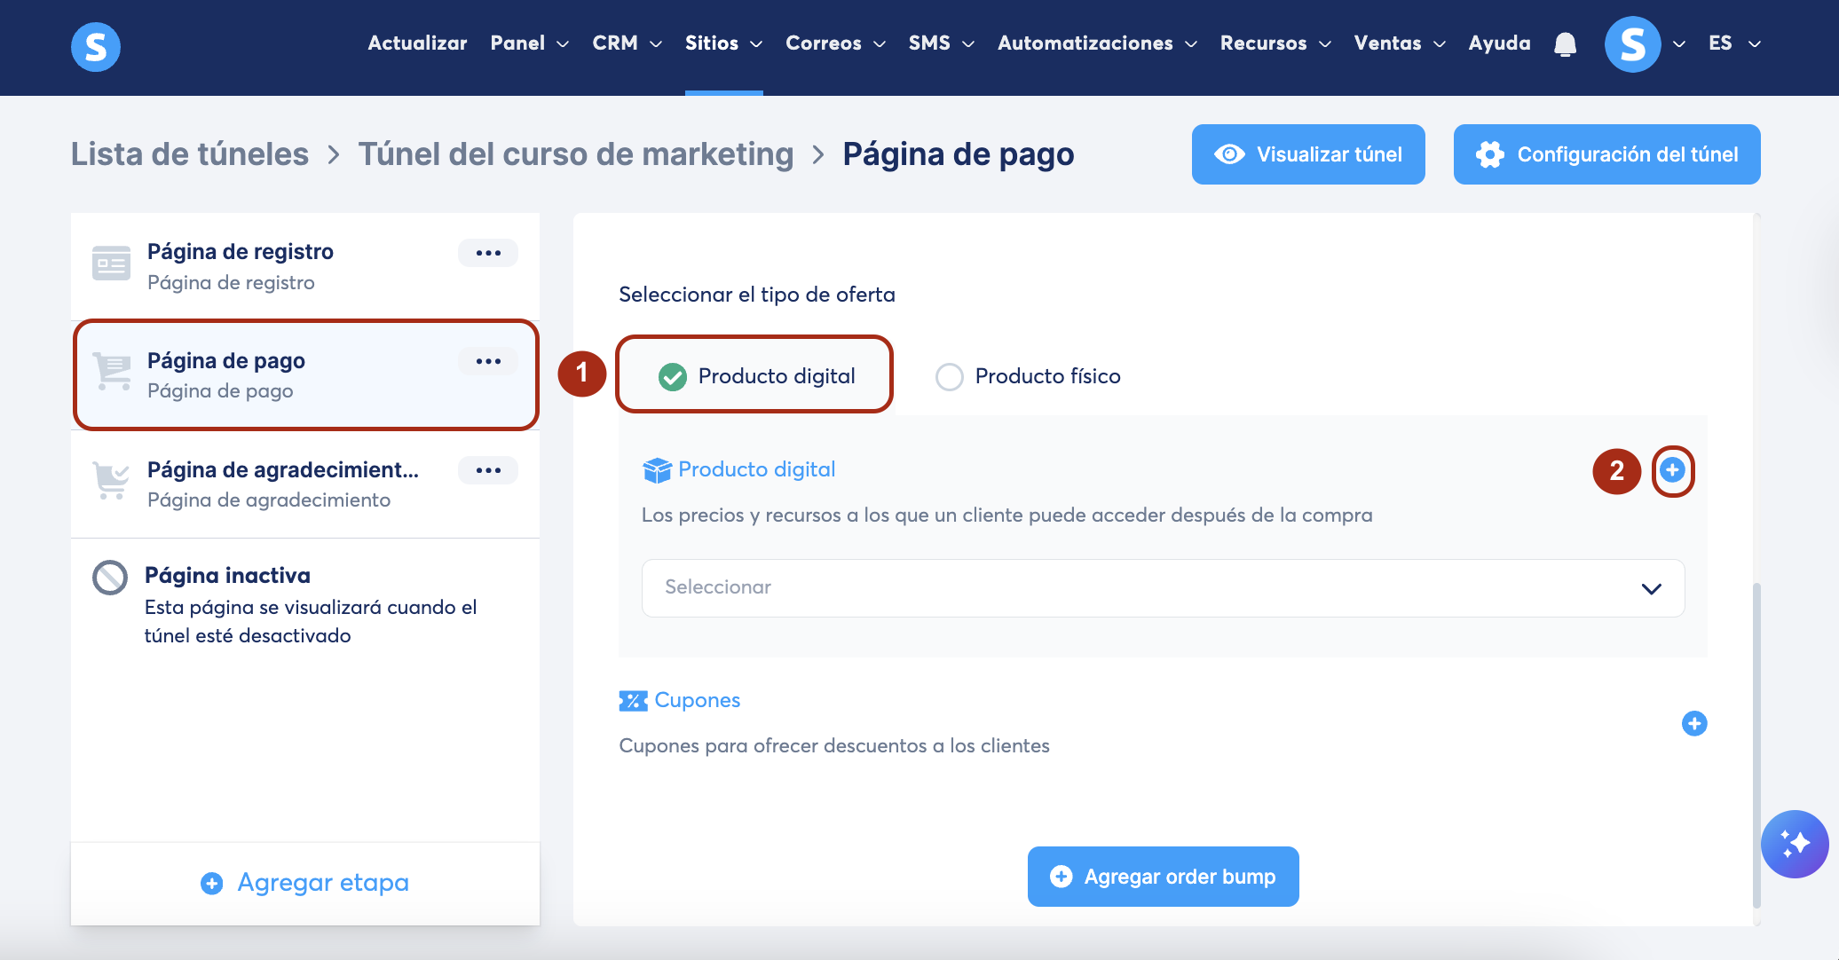Click the Página inactiva step
The height and width of the screenshot is (960, 1839).
click(227, 576)
